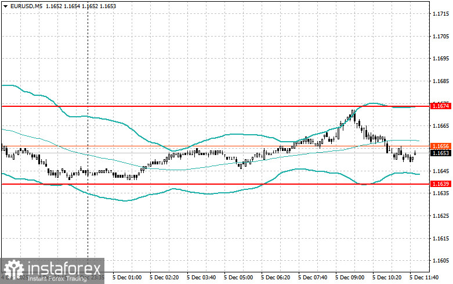
Task: Click the 5 Dec 02:20 time label
Action: click(164, 278)
